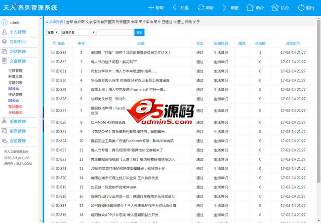
Task: Click the front-end house icon
Action: [250, 7]
